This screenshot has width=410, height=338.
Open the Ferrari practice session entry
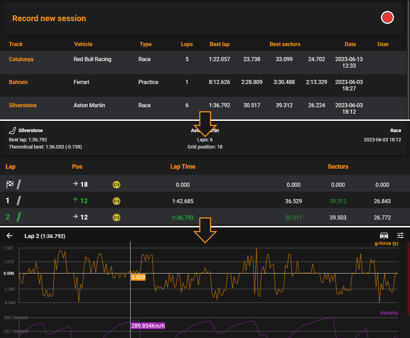(81, 82)
